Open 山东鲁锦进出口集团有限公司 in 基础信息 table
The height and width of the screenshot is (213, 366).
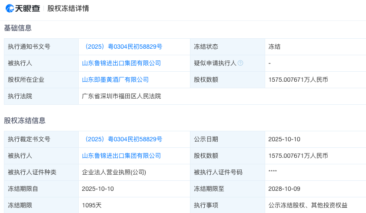click(x=121, y=63)
